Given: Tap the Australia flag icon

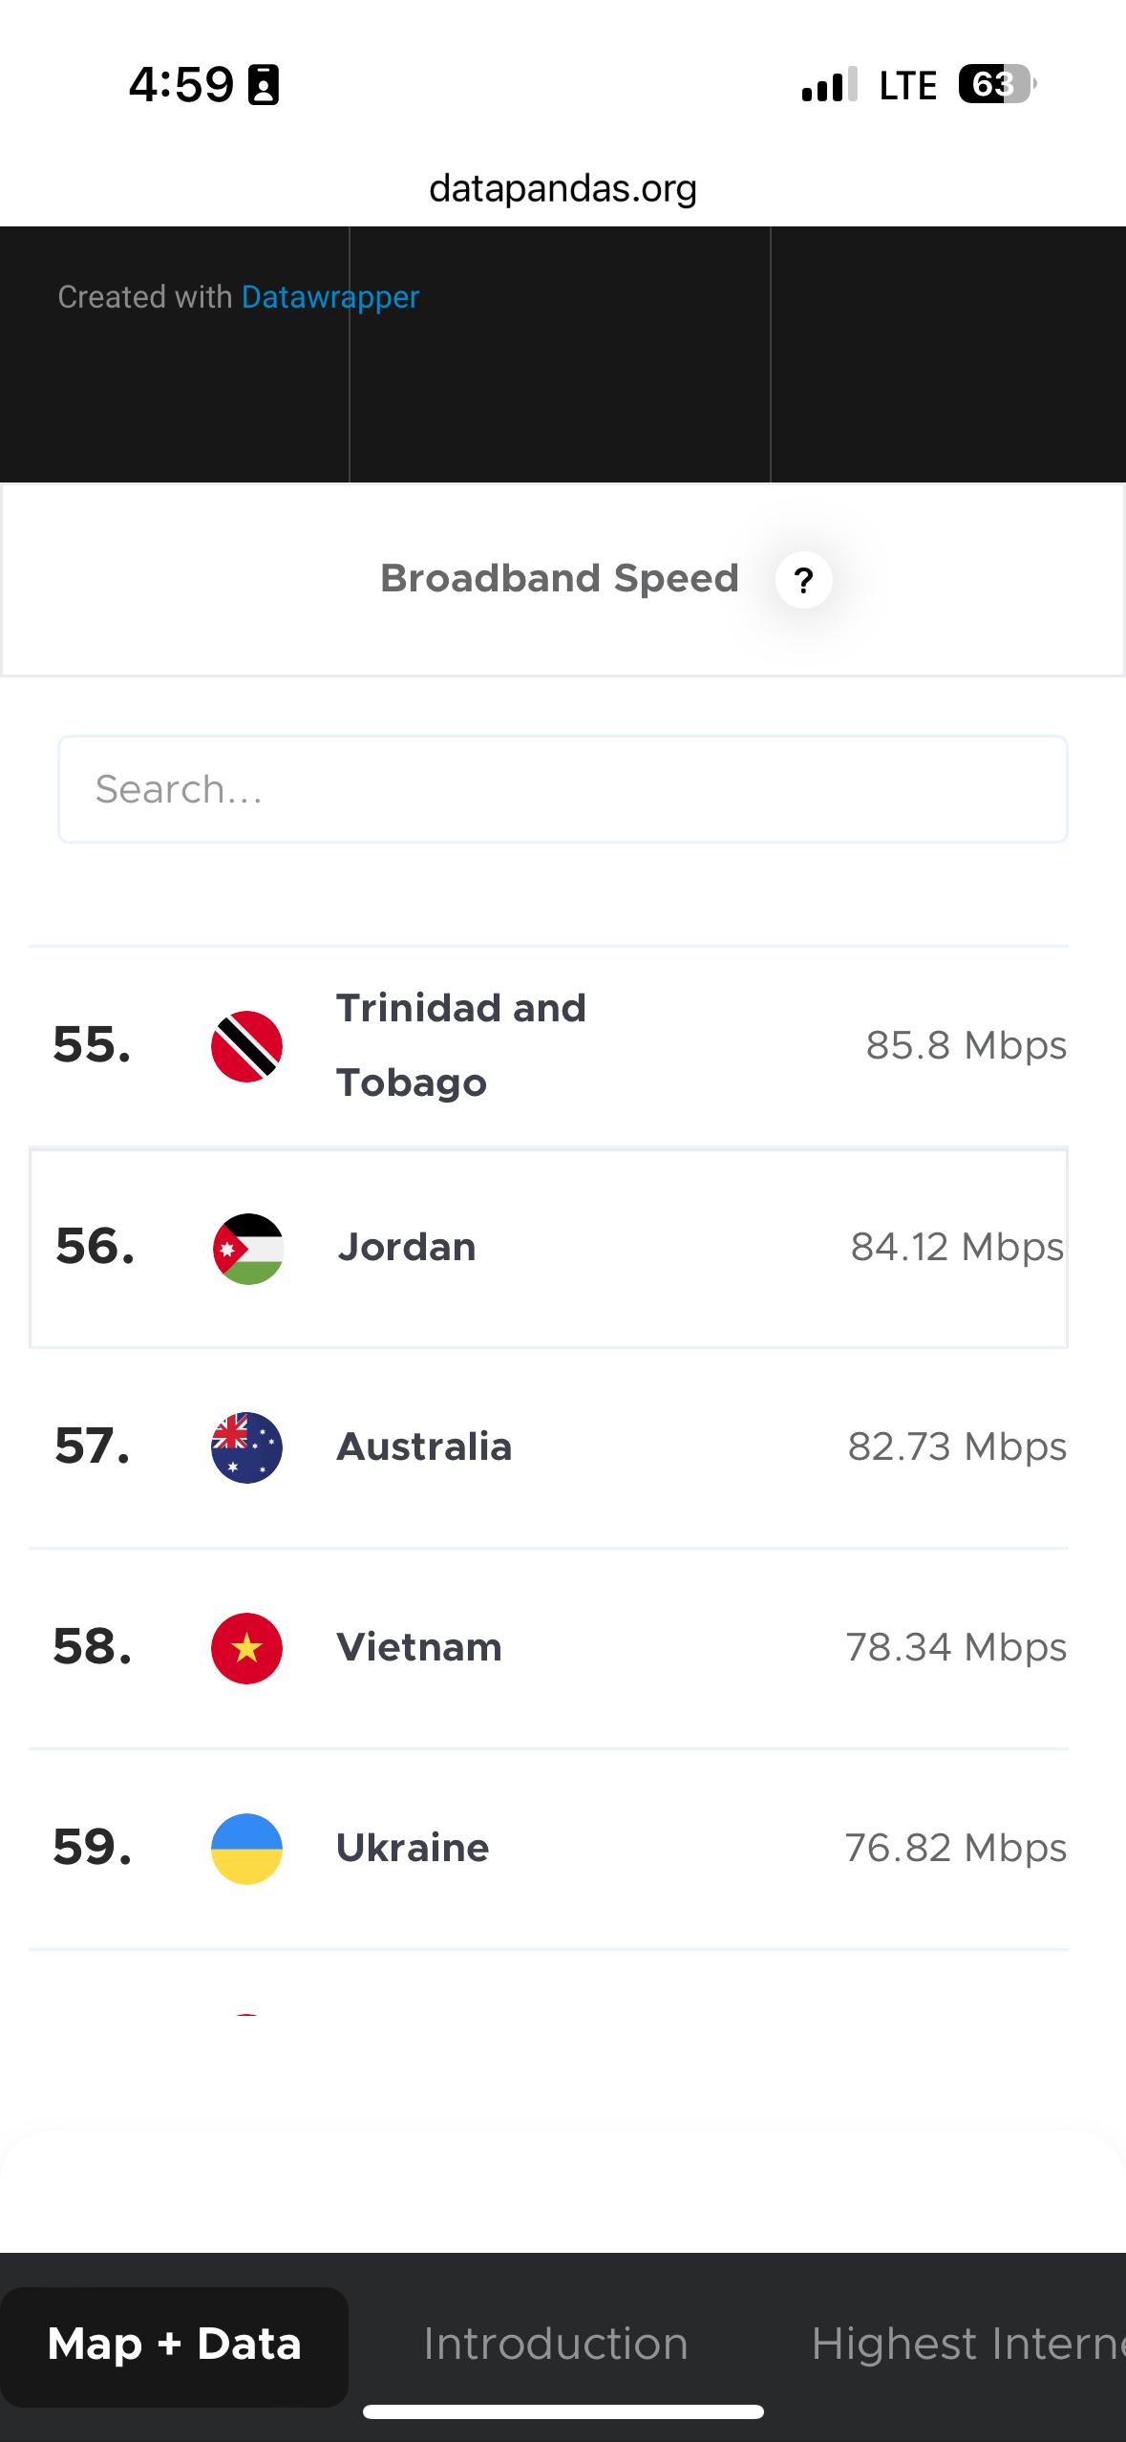Looking at the screenshot, I should [x=246, y=1447].
